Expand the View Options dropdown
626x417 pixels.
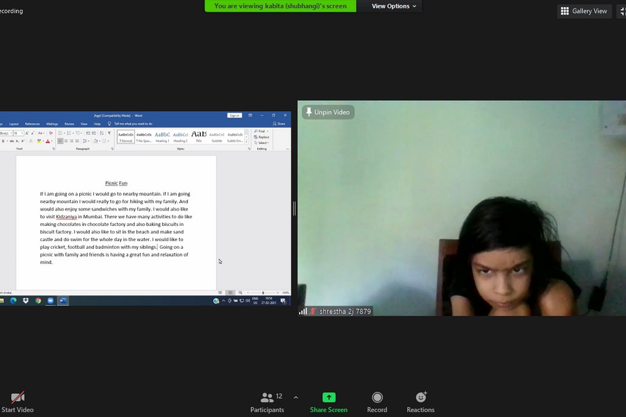[x=394, y=6]
